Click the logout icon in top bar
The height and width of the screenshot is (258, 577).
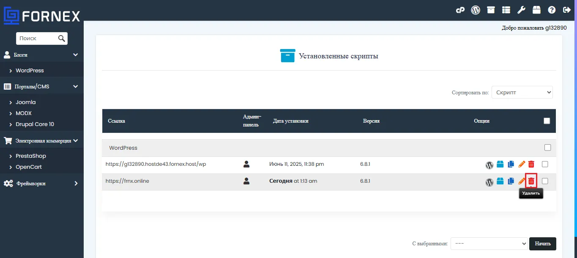click(x=567, y=10)
